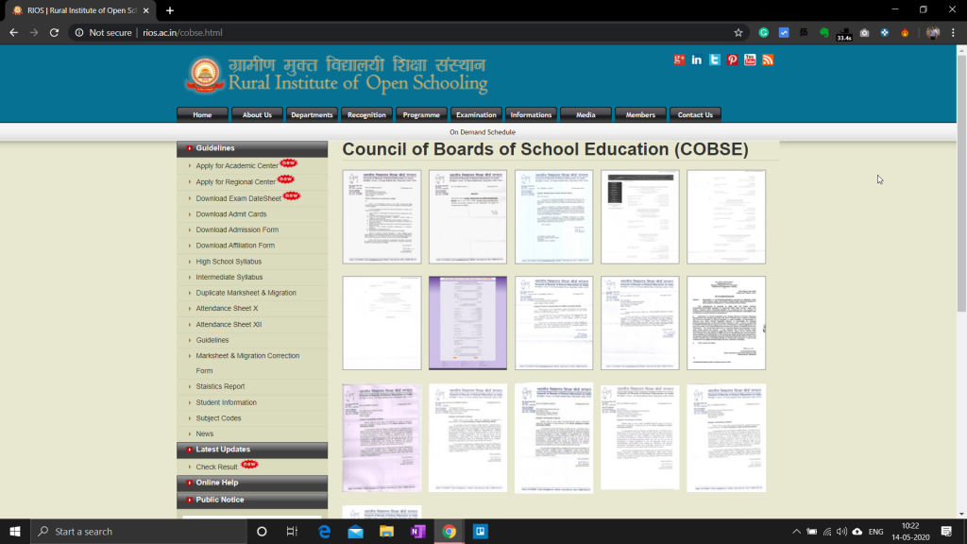Expand the Guidelines sidebar header
967x544 pixels.
tap(252, 148)
